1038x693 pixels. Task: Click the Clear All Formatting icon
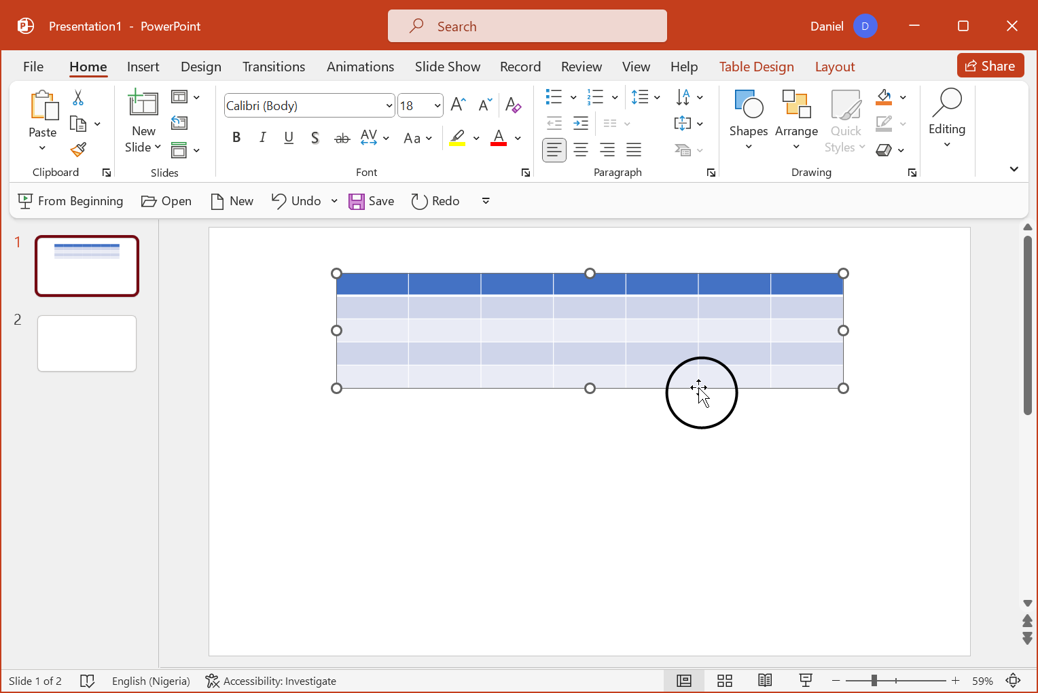[x=514, y=105]
